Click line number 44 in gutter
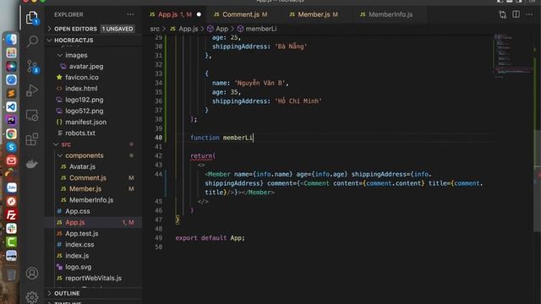 point(158,174)
